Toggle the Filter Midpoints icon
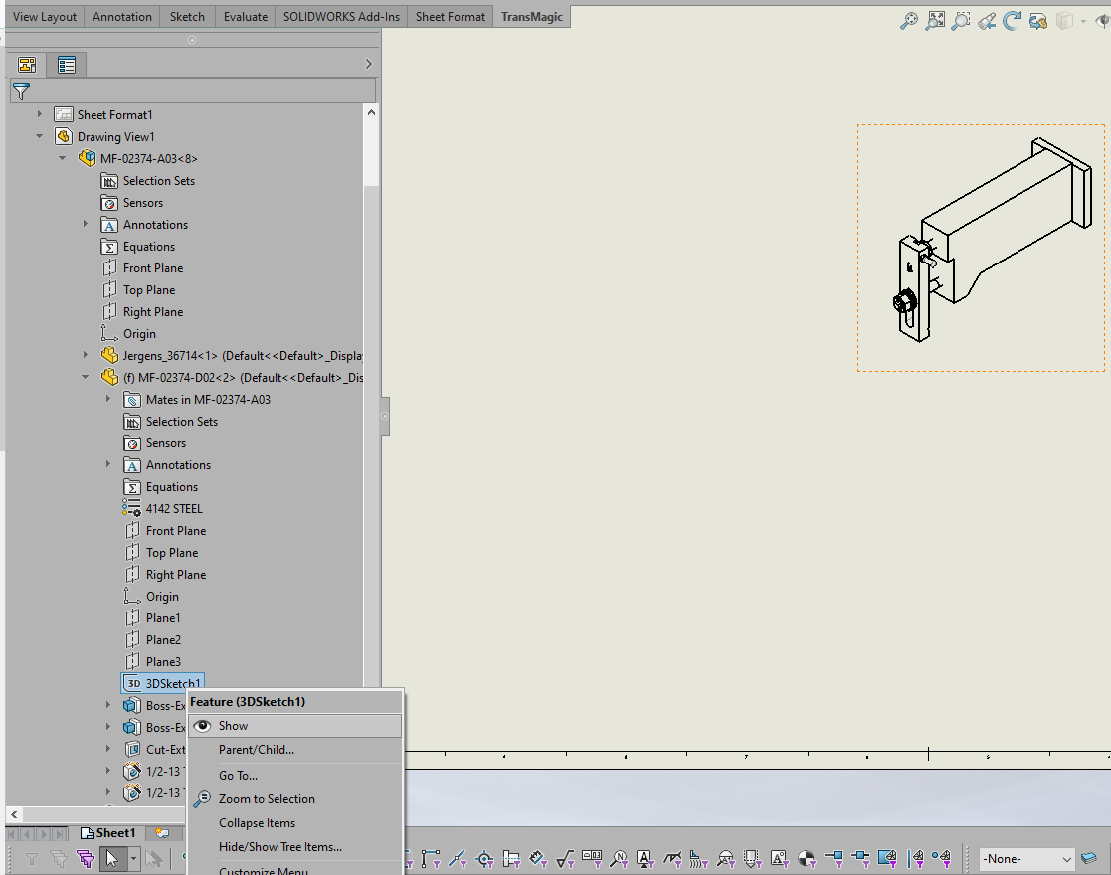 [457, 859]
